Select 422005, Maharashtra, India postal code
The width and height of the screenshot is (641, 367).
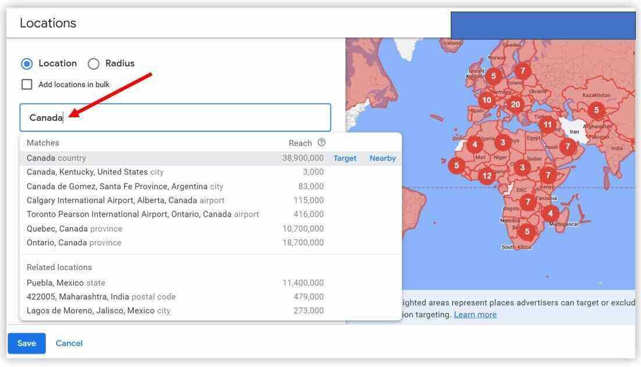(211, 297)
